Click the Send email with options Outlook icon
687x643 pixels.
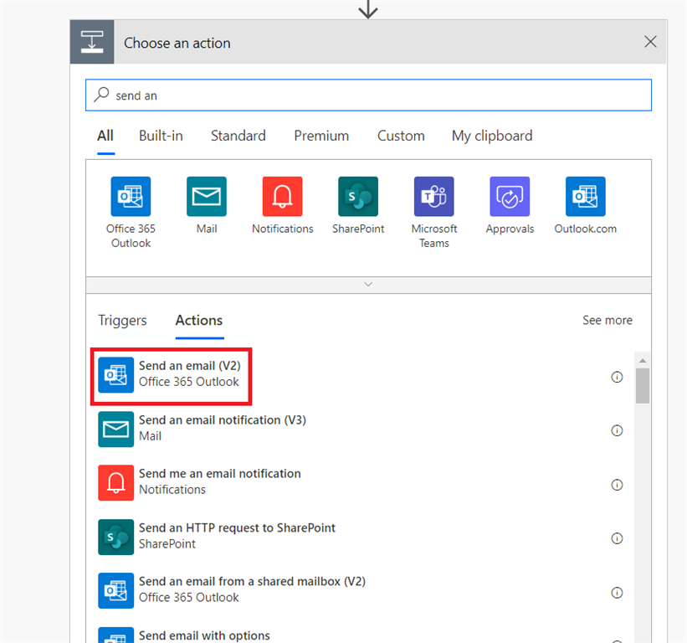click(x=115, y=635)
